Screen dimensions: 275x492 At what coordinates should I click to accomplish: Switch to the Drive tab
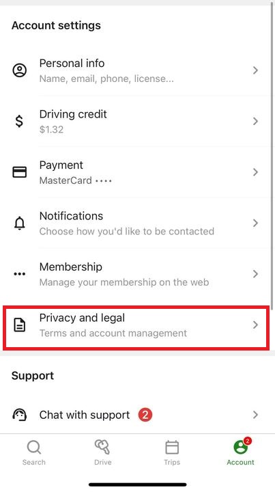[103, 453]
